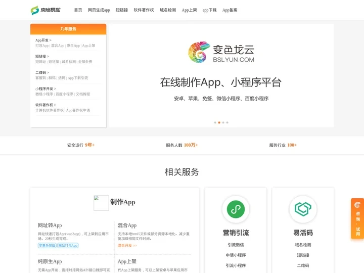Screen dimensions: 364x273
Task: Open 二维码 under 易活码
Action: tap(303, 265)
